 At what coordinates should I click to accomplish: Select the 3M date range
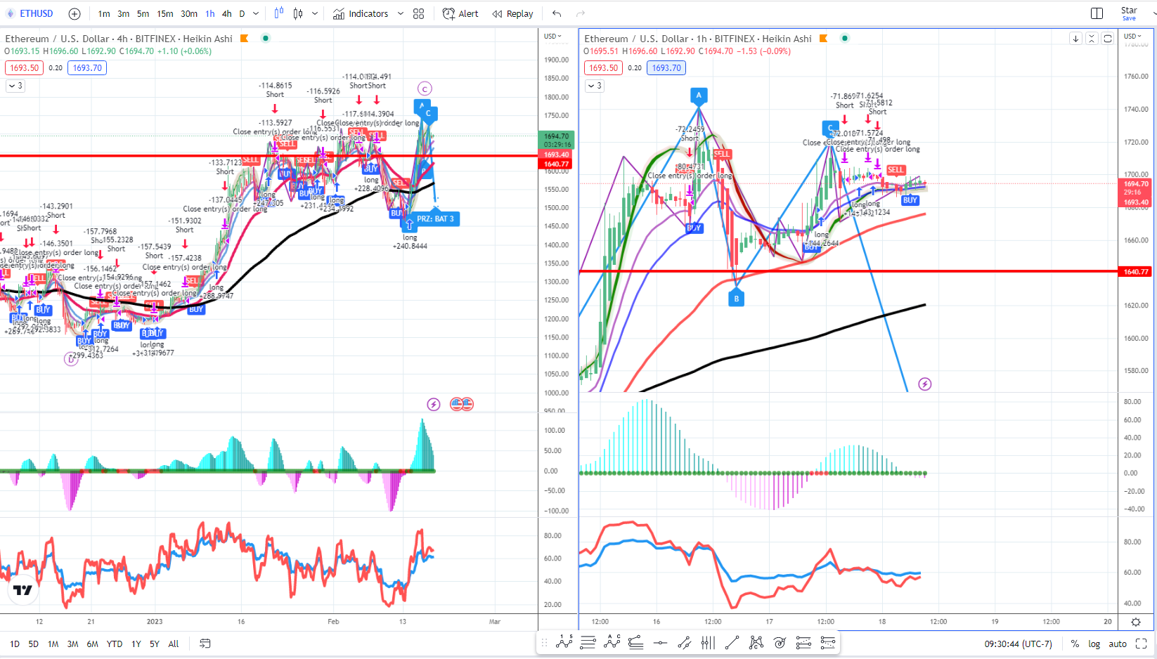click(x=73, y=644)
